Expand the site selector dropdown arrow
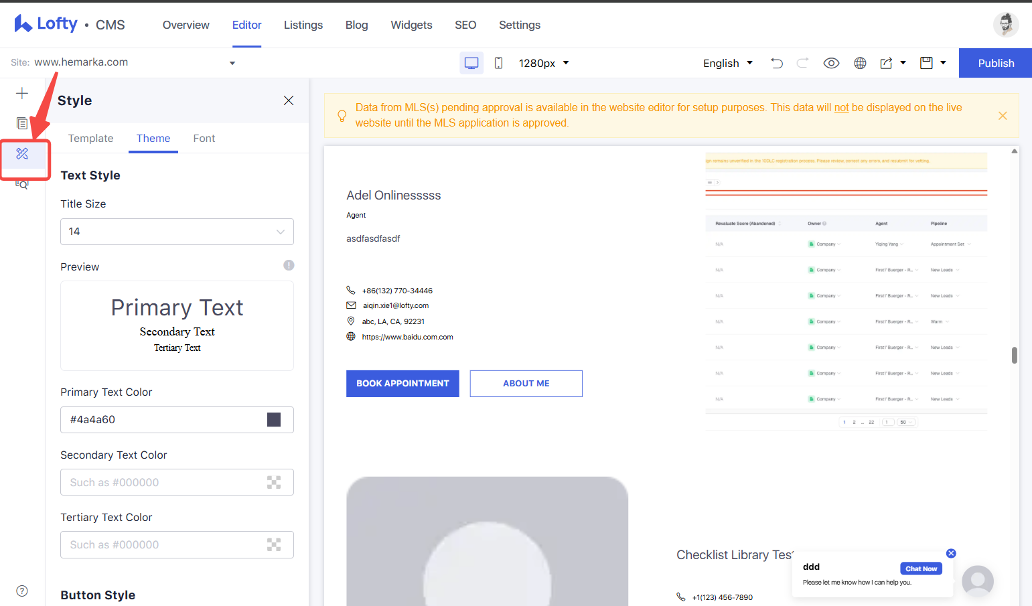1032x606 pixels. pyautogui.click(x=232, y=63)
